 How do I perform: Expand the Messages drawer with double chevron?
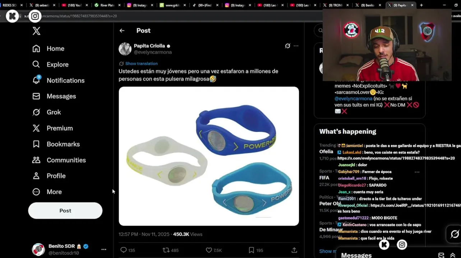click(x=453, y=255)
